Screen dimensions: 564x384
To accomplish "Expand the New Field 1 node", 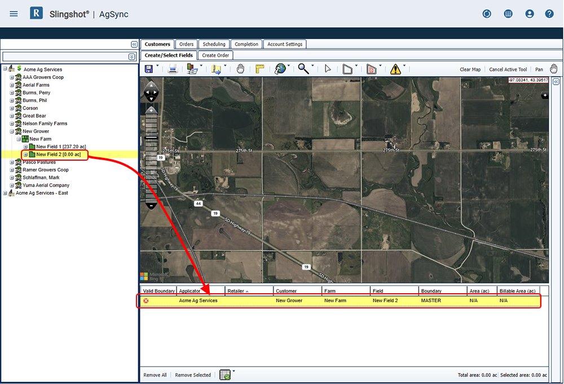I will click(25, 147).
